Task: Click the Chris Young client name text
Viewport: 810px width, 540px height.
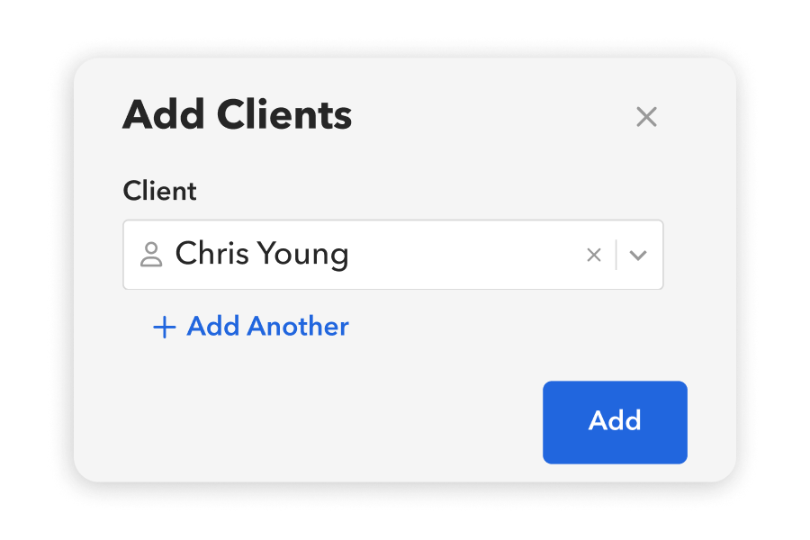Action: [x=264, y=255]
